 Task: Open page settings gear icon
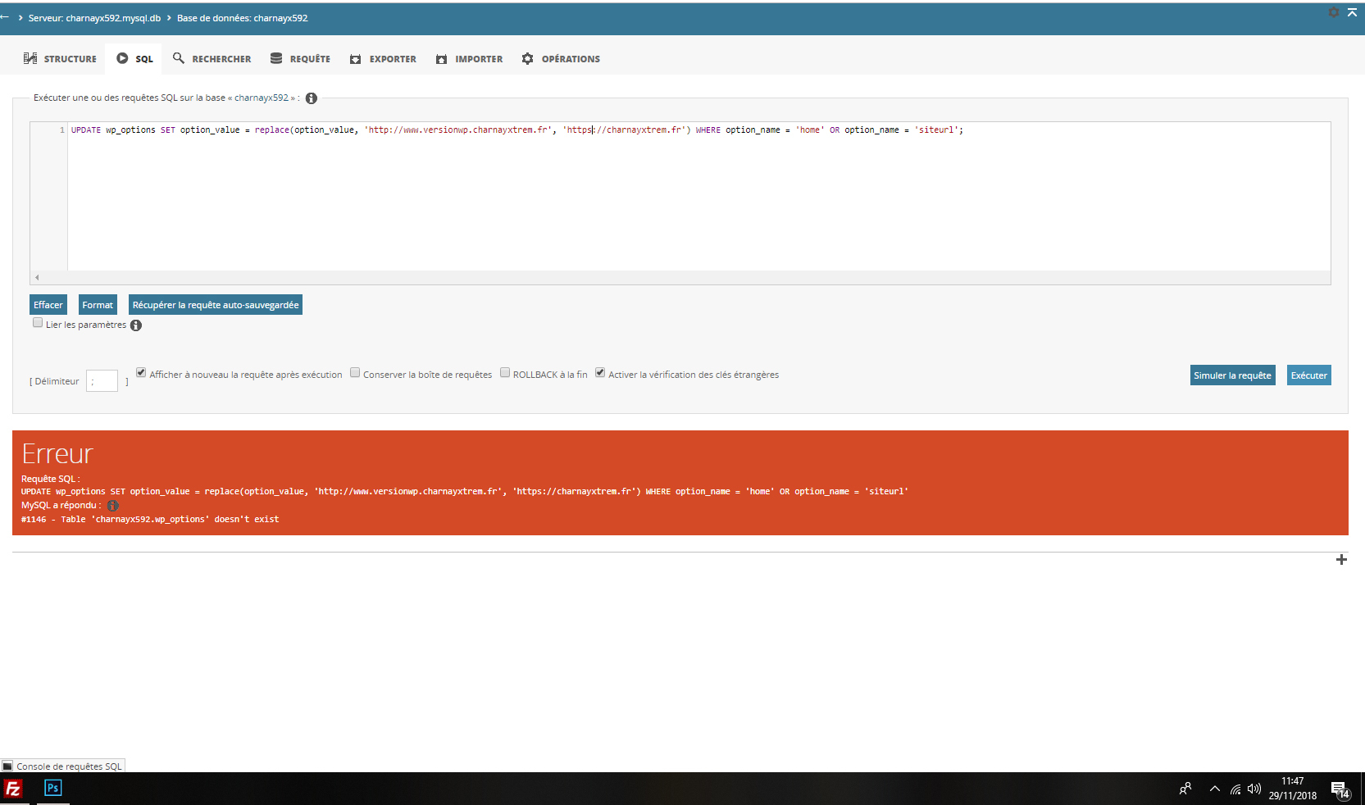pos(1334,12)
